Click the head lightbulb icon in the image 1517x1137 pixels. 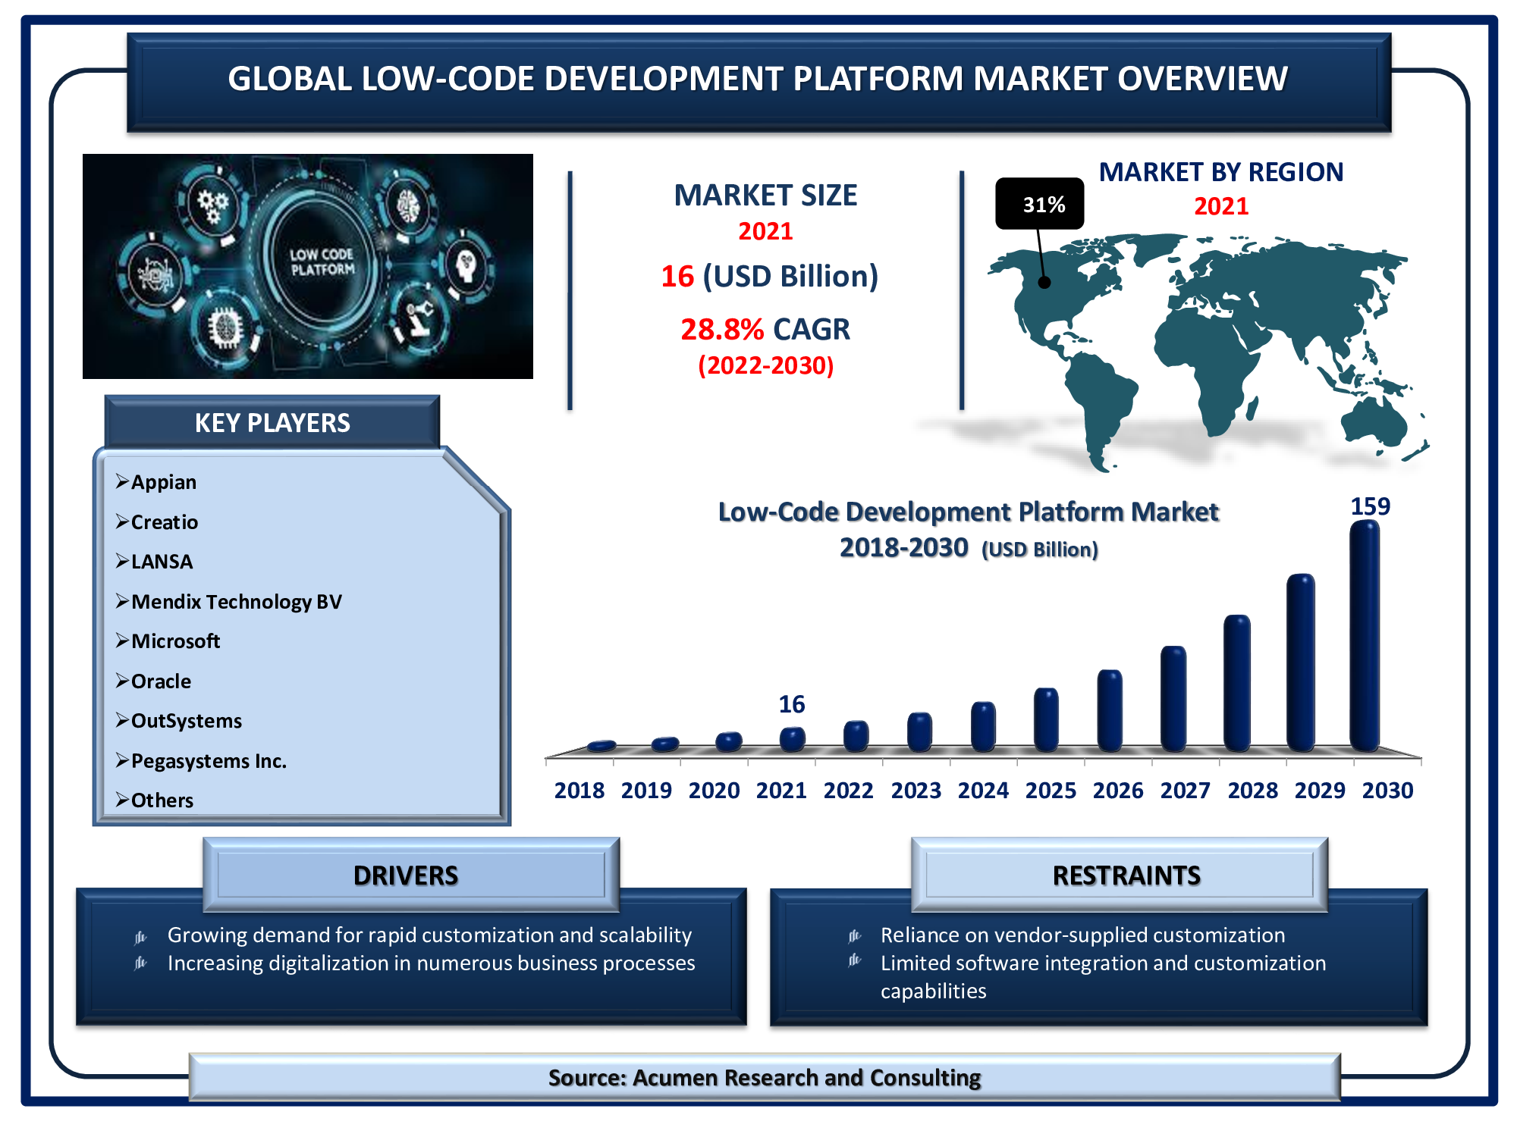coord(466,267)
